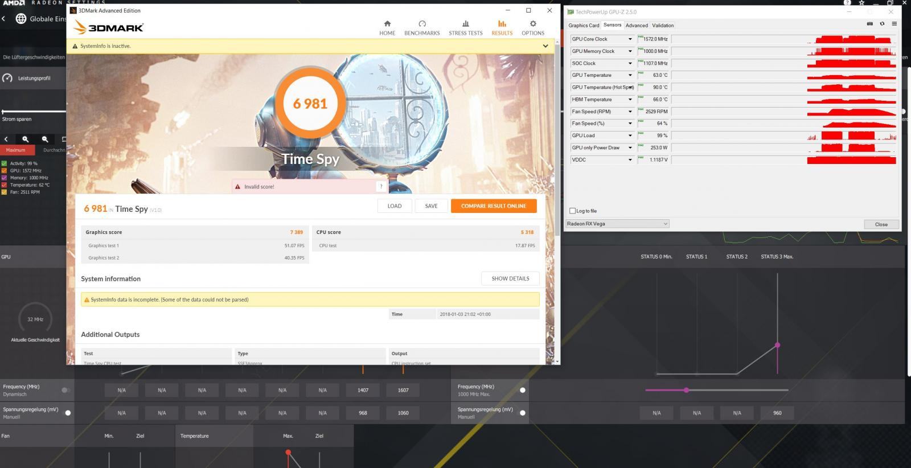
Task: Click the GPU-Z refresh icon
Action: (x=882, y=24)
